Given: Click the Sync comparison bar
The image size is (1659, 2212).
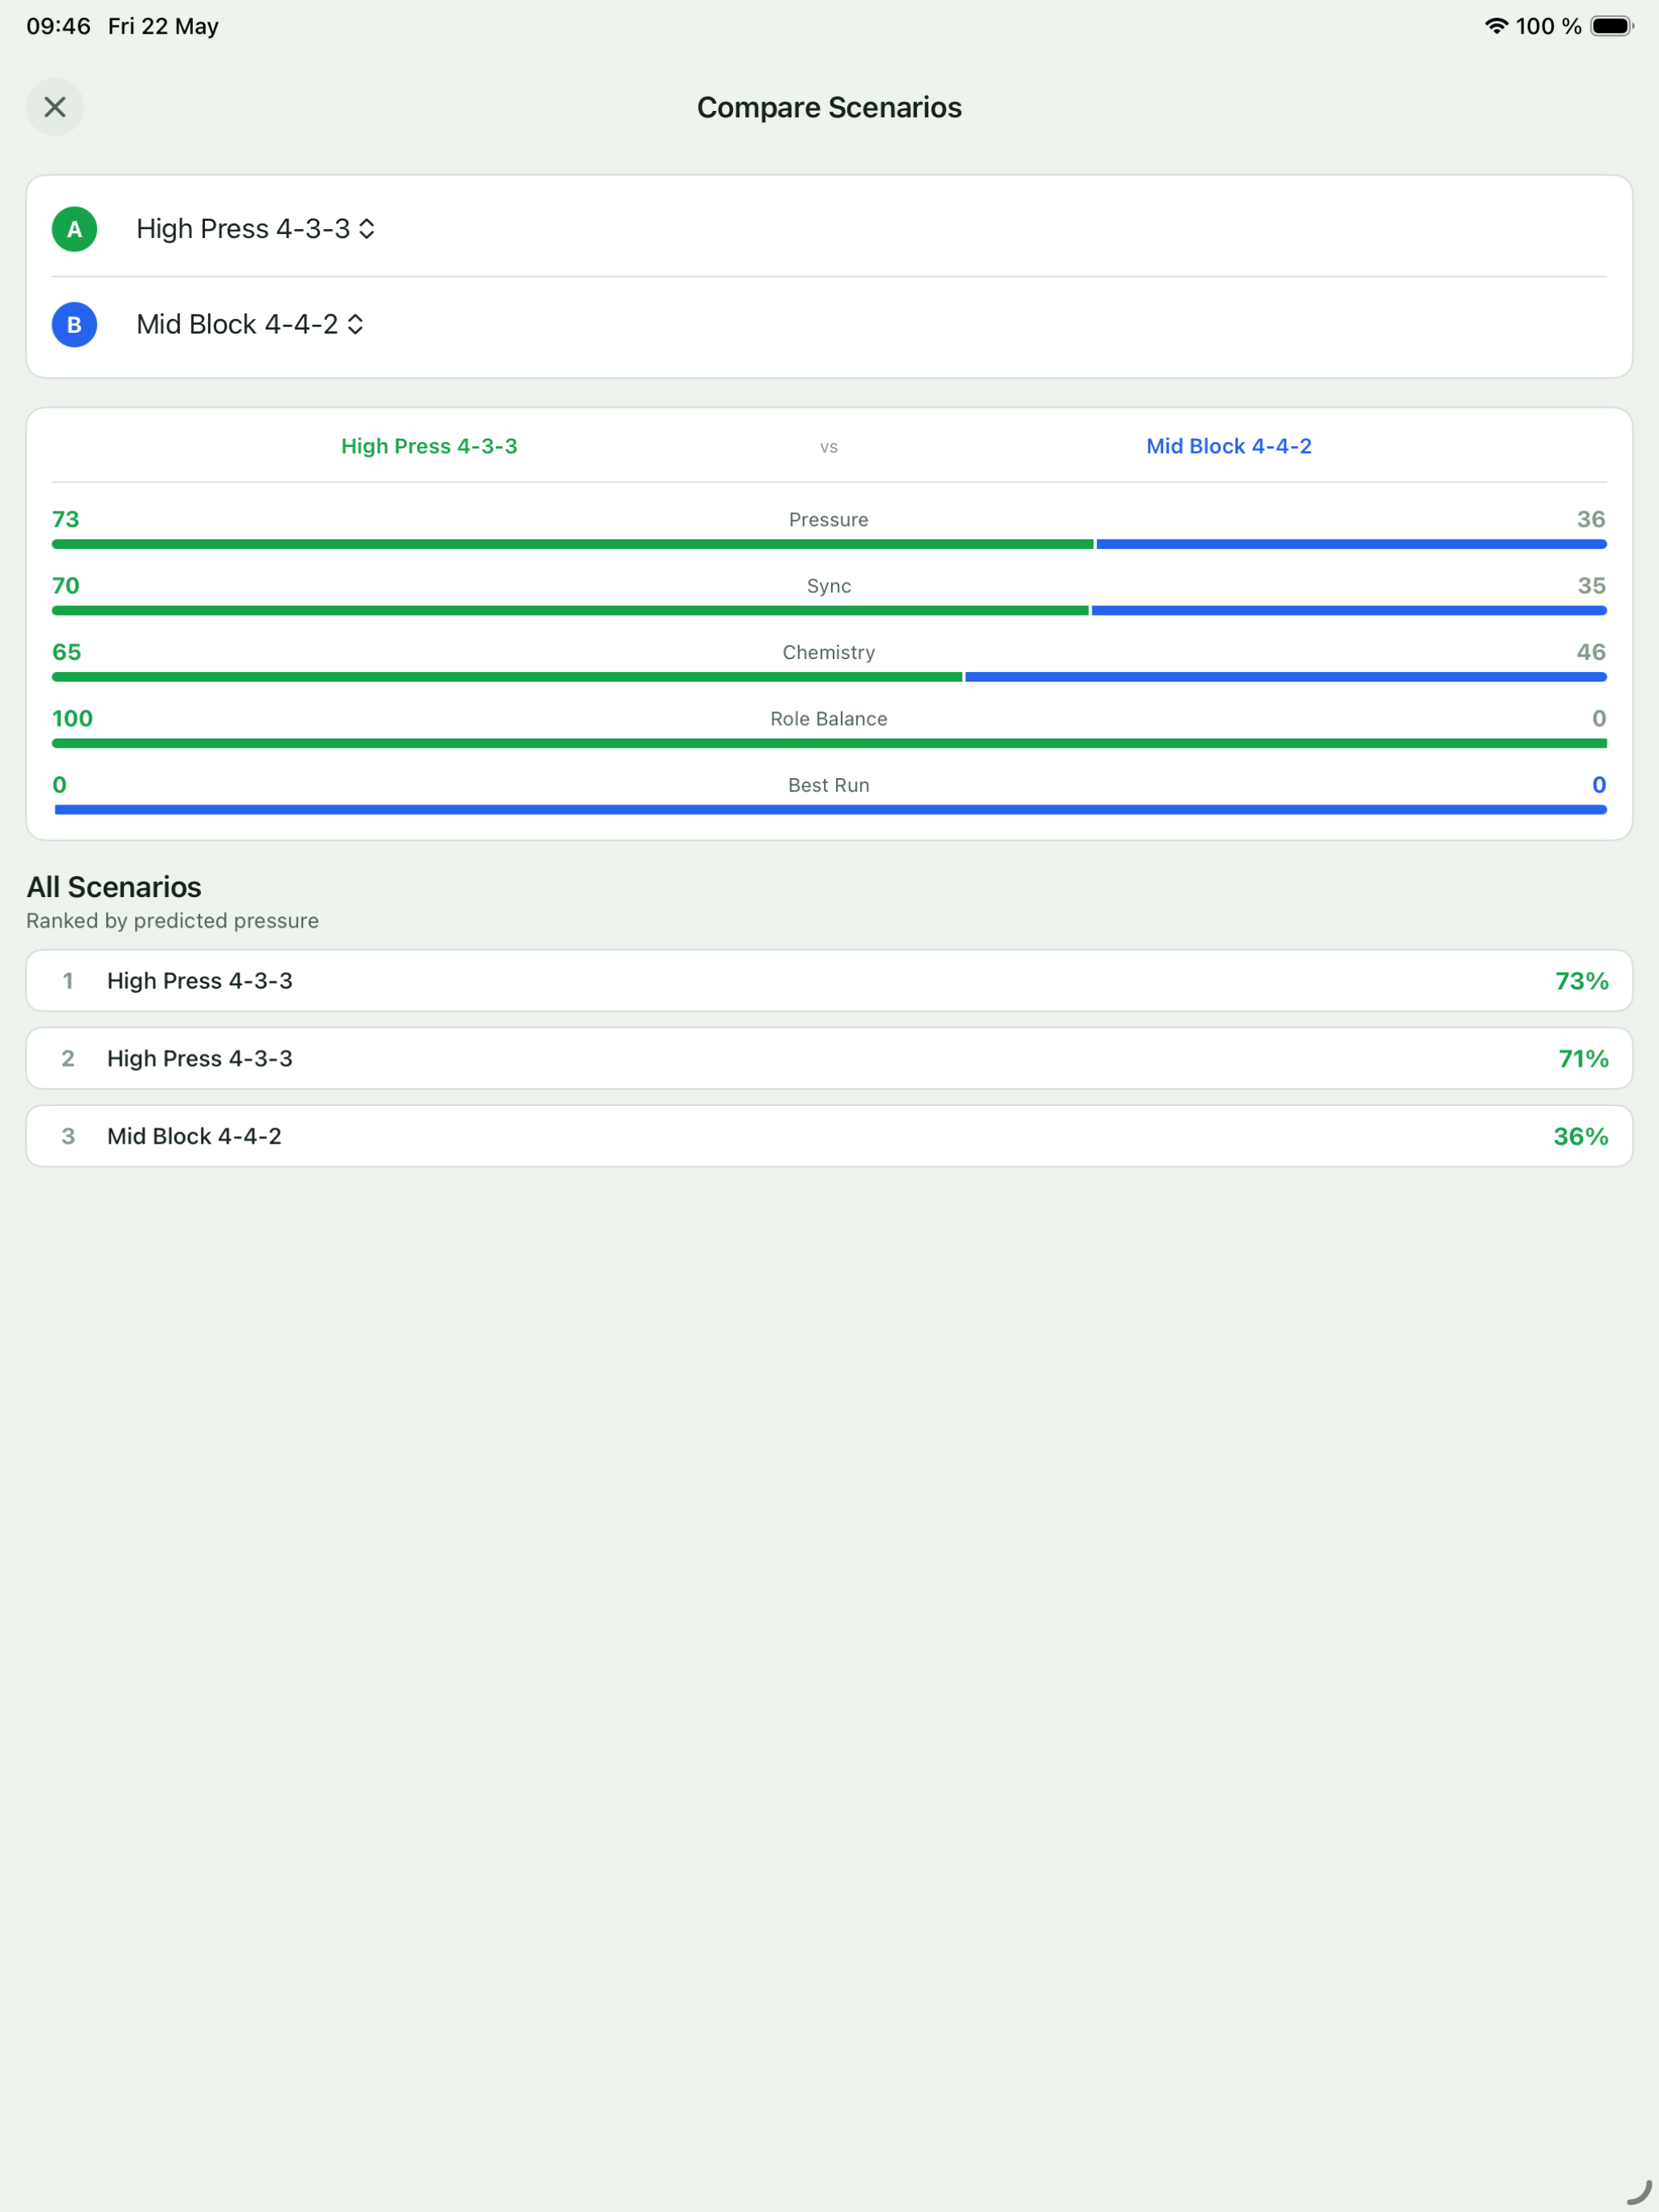Looking at the screenshot, I should (x=829, y=610).
